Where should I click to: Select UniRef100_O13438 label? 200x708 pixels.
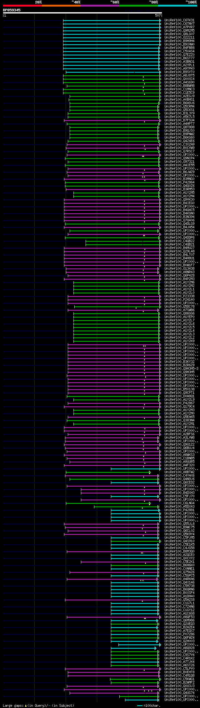coord(179,268)
